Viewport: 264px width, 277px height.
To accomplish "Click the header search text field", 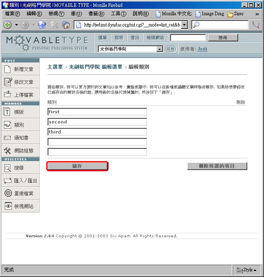I will coord(188,38).
